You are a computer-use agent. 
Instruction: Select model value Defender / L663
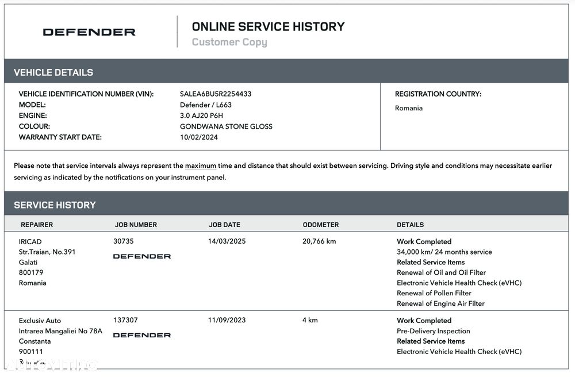206,105
